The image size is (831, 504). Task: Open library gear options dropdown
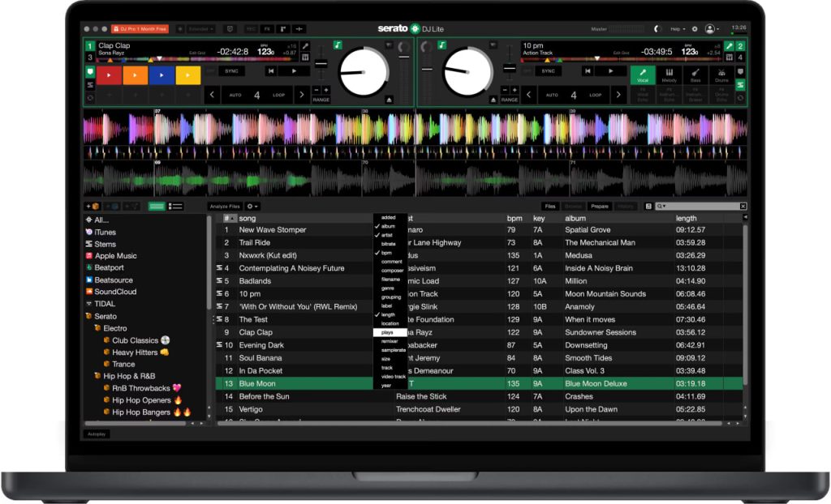[252, 207]
